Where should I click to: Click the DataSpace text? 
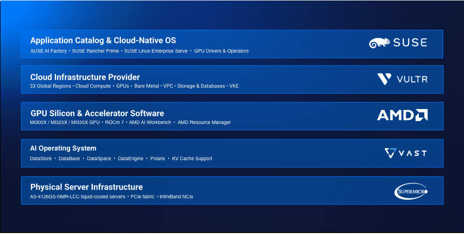coord(99,159)
